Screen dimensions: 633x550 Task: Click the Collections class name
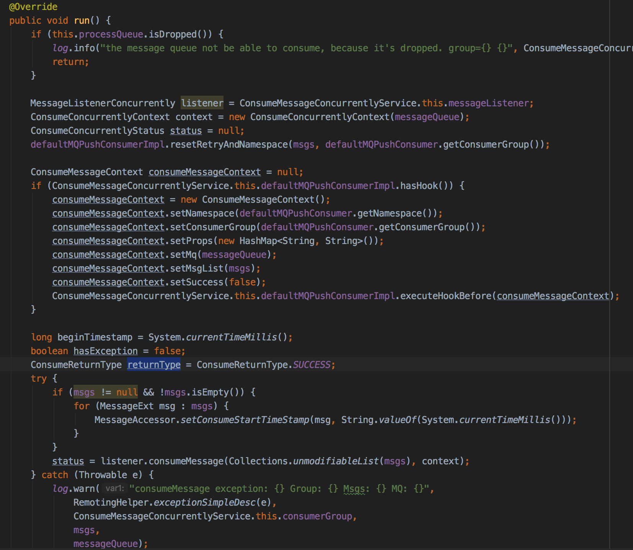click(x=258, y=461)
